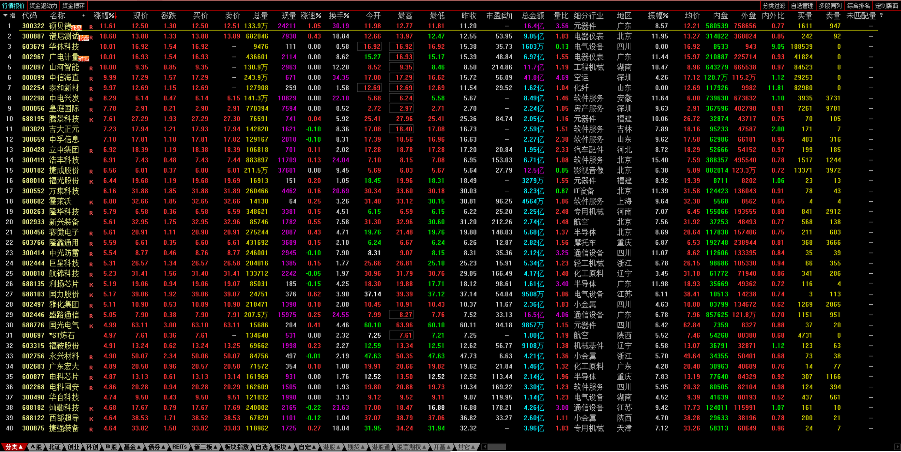Switch to the 资金博弈 tab
Screen dimensions: 901x452
[x=74, y=6]
